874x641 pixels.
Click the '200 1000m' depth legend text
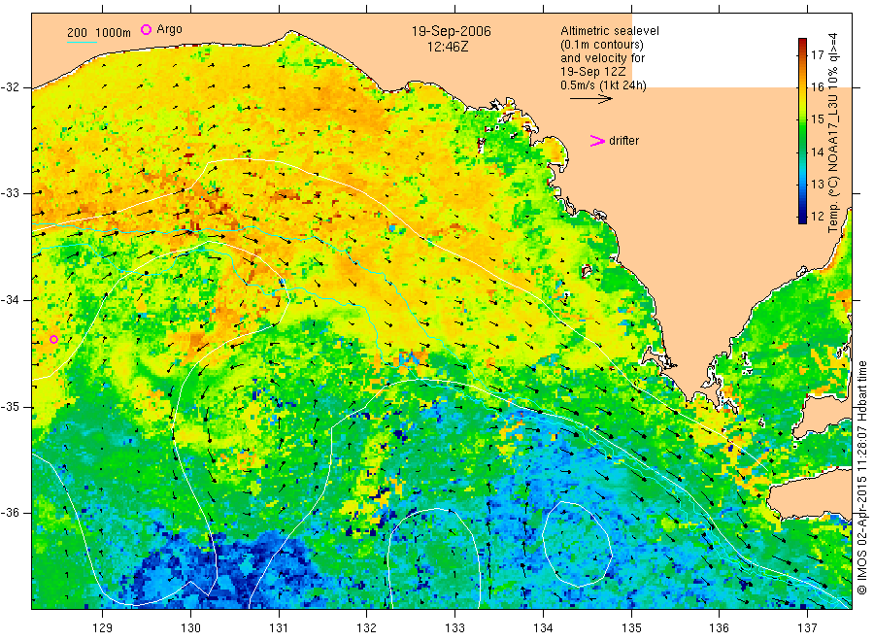point(99,33)
